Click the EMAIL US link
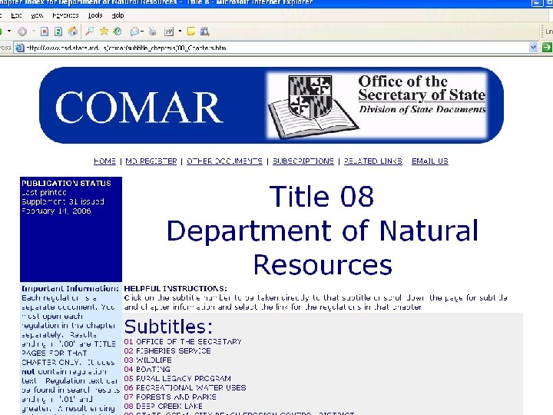Screen dimensions: 553x415 pos(430,161)
